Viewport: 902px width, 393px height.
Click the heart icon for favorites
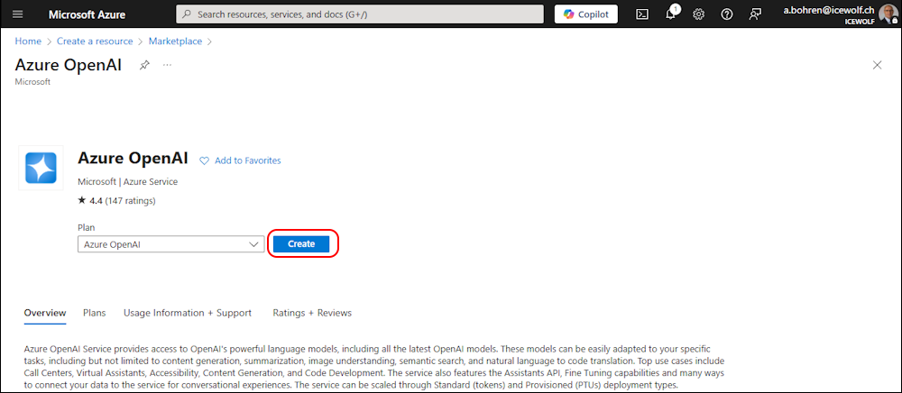point(204,160)
